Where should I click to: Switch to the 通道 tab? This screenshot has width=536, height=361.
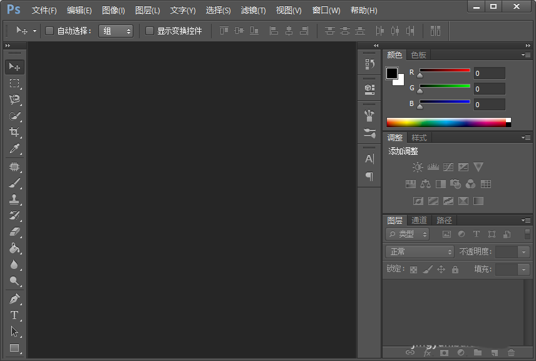tap(419, 221)
